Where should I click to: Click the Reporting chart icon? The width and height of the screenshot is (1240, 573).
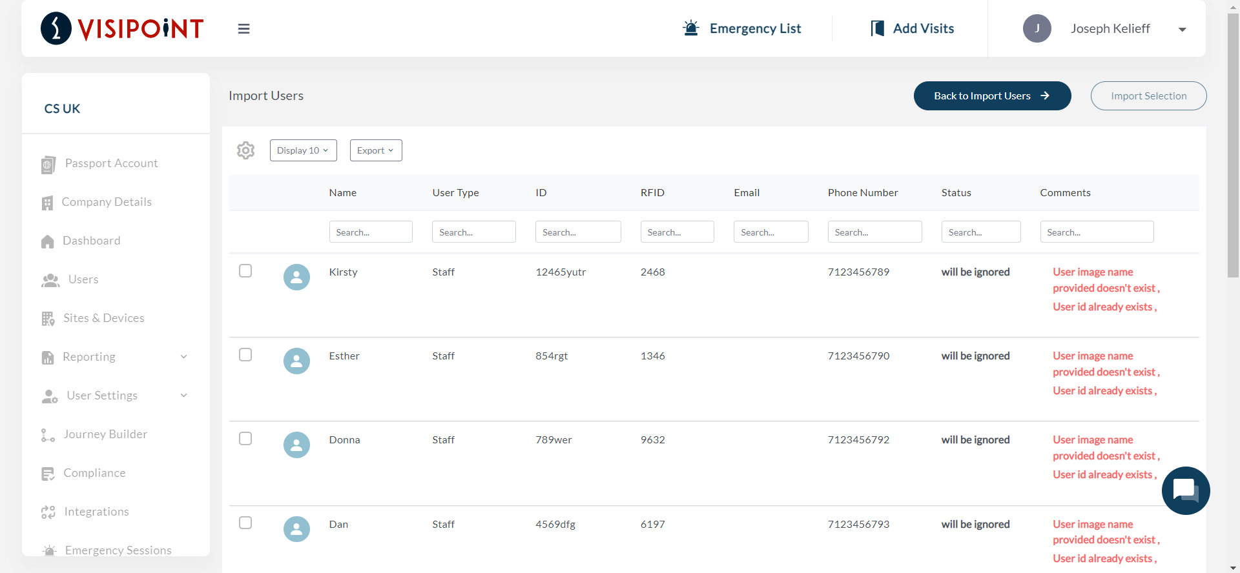(48, 357)
